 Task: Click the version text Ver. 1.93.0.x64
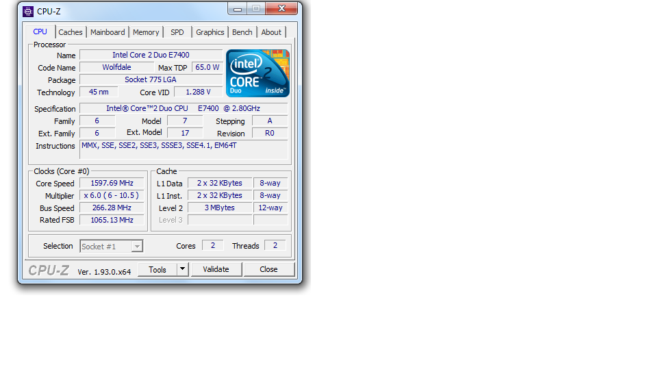point(104,272)
